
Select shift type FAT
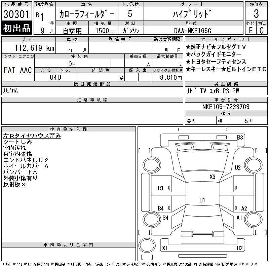click(10, 70)
